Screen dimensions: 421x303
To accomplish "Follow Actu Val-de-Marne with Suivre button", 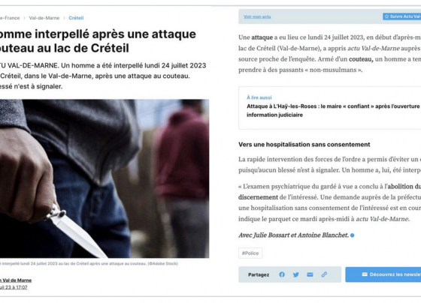I will [x=401, y=16].
